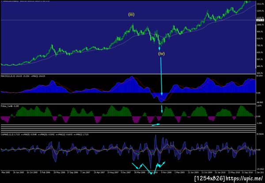Click the 5 Feb 2006 date label
The image size is (265, 183).
[x=45, y=172]
